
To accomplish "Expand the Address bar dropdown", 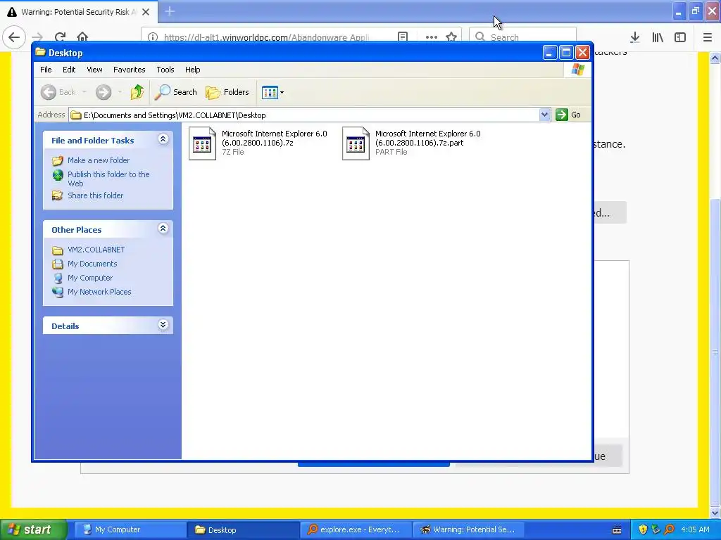I will pos(544,115).
